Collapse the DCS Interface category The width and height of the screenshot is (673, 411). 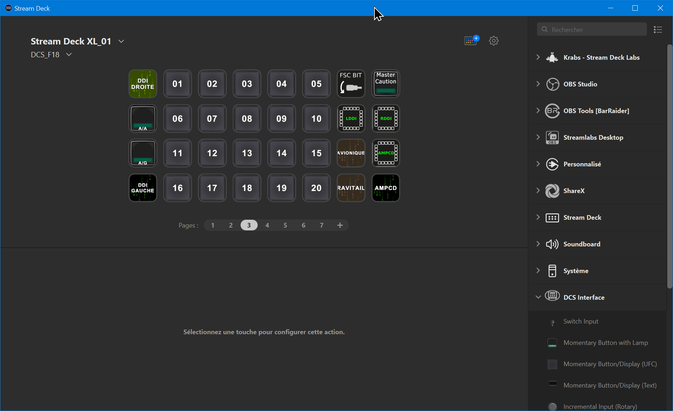pyautogui.click(x=538, y=297)
